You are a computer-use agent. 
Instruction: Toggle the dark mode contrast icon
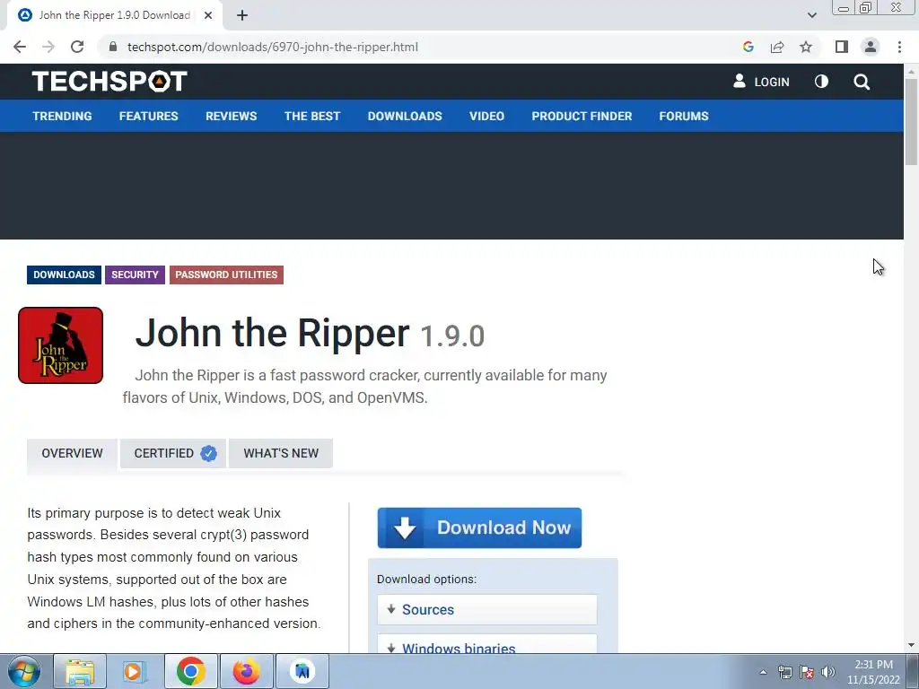pos(821,82)
